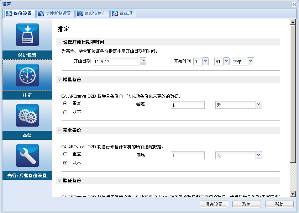Open the 高级 gears icon
The height and width of the screenshot is (213, 299).
[x=27, y=116]
